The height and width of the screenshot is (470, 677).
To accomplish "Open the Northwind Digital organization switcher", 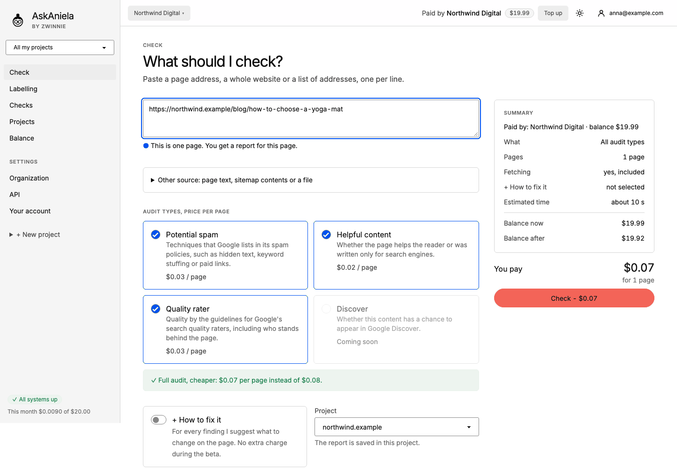I will [x=159, y=13].
